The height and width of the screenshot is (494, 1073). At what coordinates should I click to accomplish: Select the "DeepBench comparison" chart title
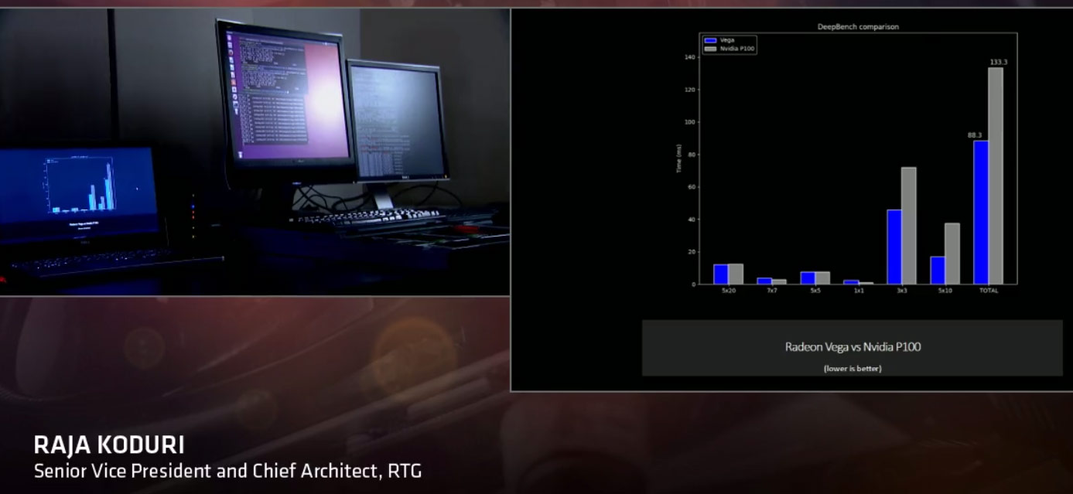click(858, 27)
